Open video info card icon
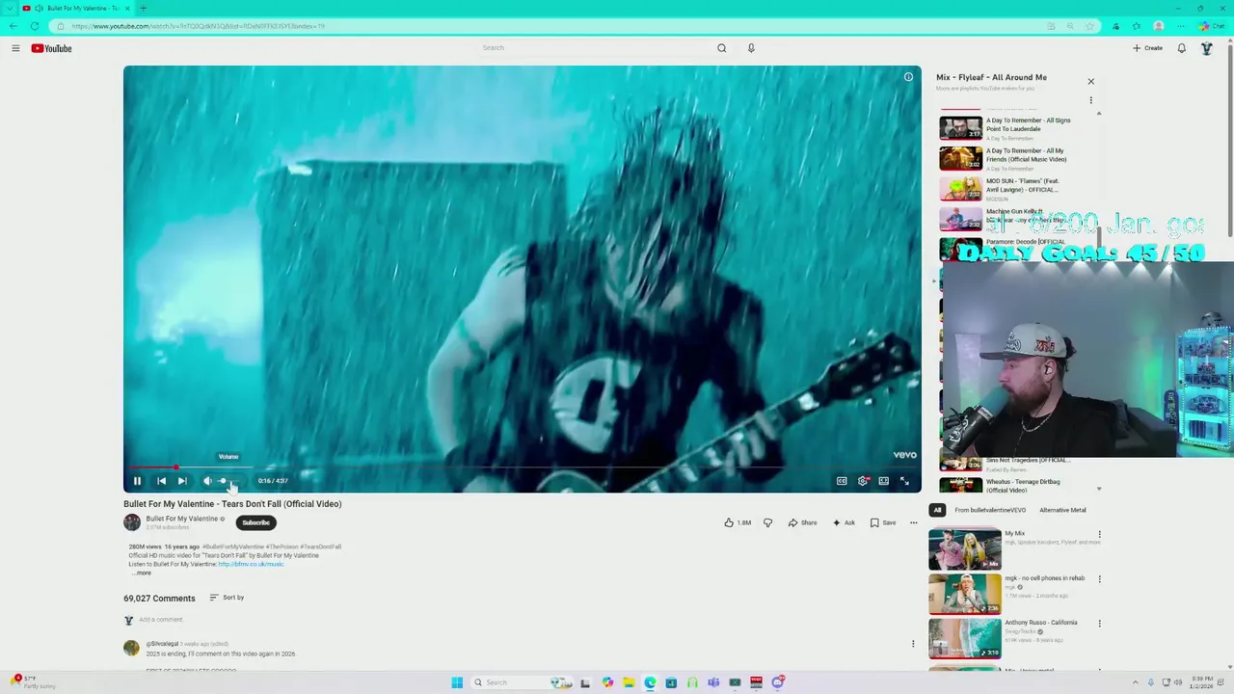The image size is (1234, 694). point(908,77)
